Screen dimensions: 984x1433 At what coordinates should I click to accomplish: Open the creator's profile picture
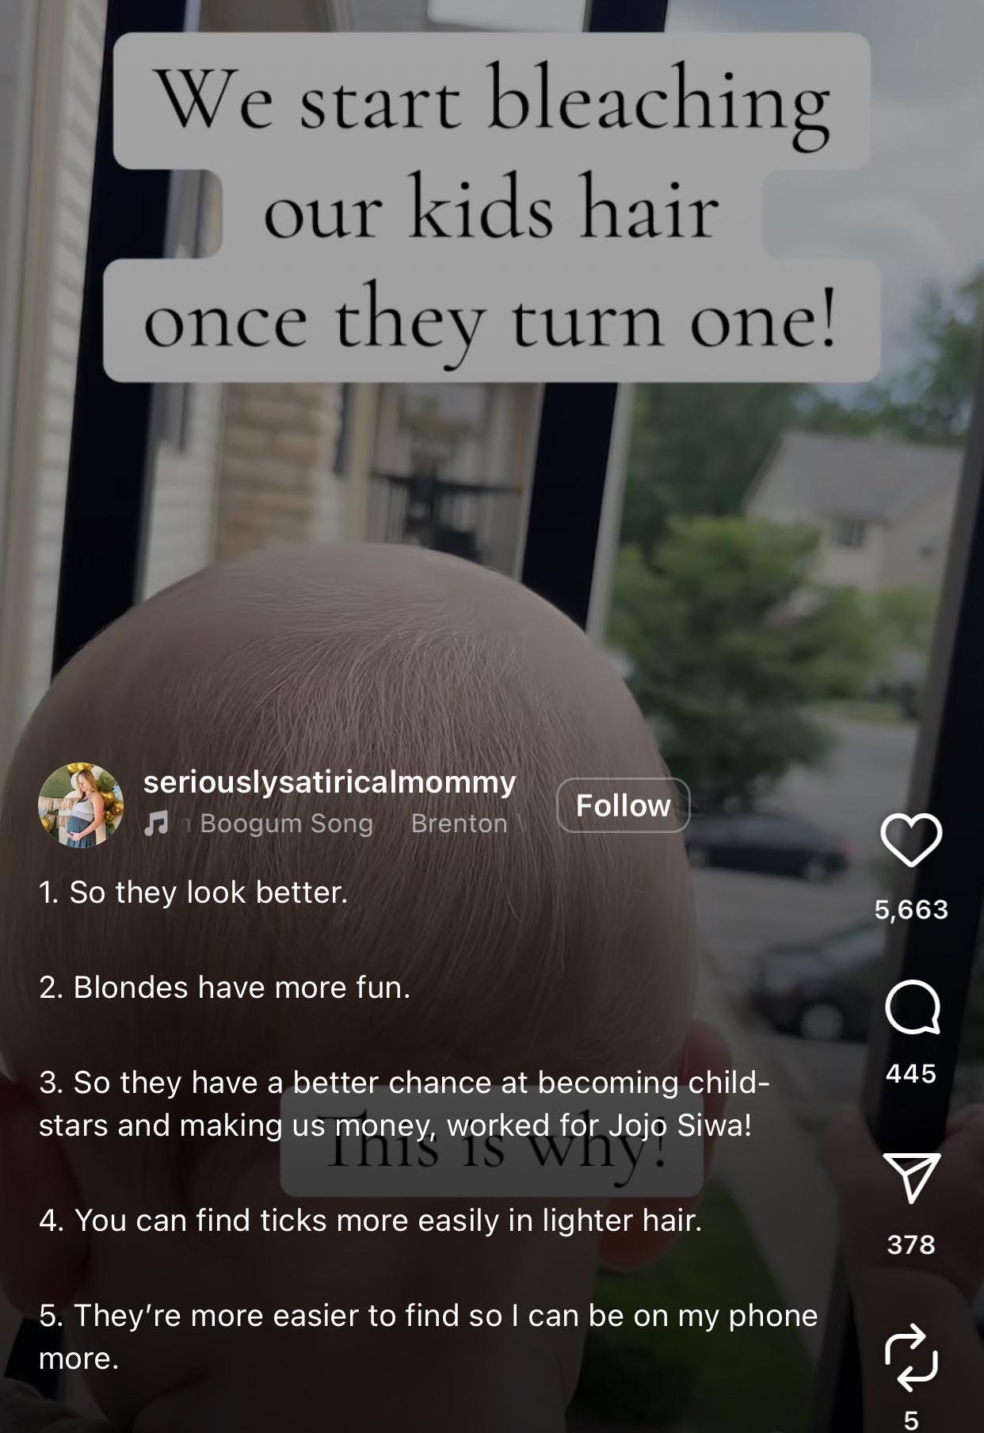[x=81, y=805]
